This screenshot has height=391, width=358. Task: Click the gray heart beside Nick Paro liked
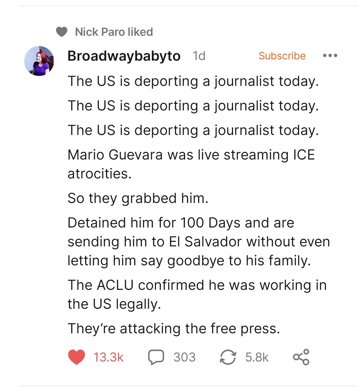pyautogui.click(x=62, y=32)
